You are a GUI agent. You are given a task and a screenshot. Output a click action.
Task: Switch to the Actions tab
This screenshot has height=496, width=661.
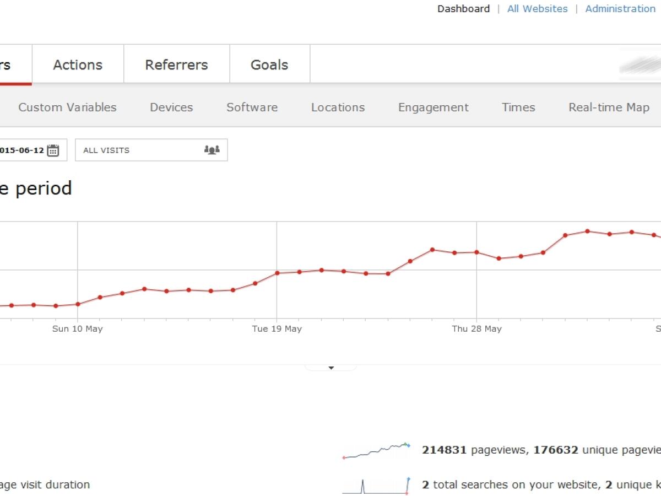(78, 64)
